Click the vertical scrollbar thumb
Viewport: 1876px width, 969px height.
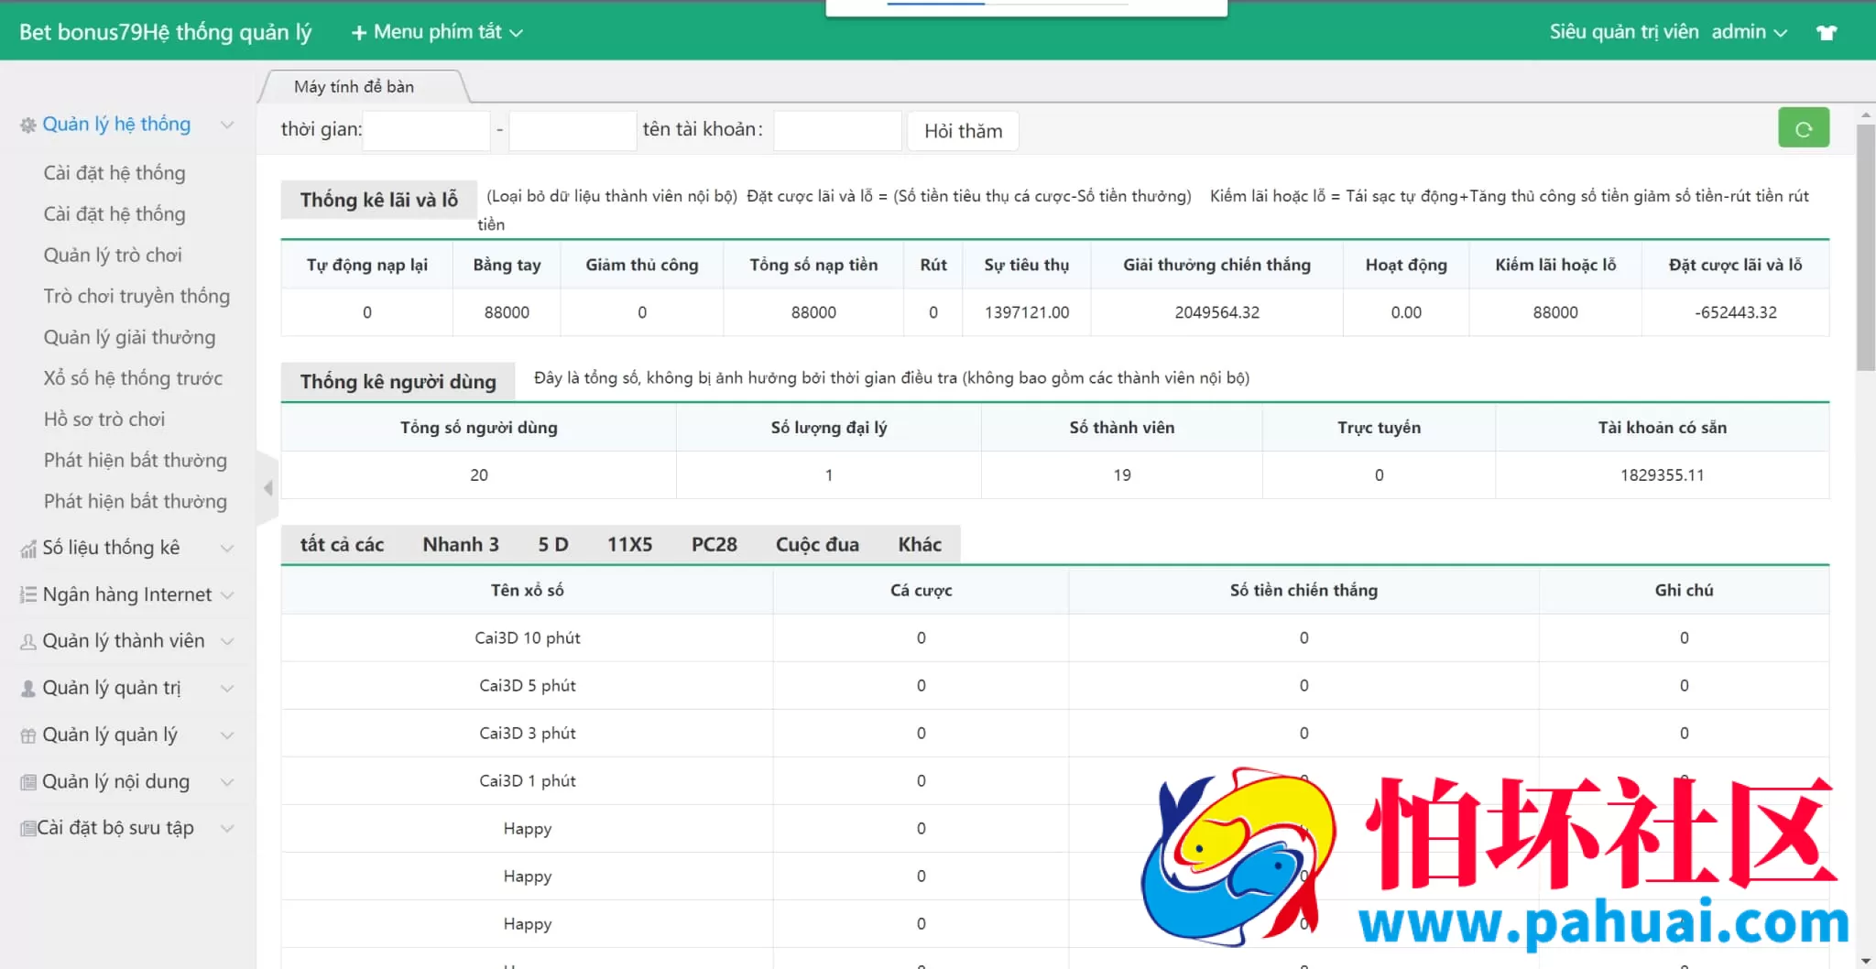coord(1865,247)
